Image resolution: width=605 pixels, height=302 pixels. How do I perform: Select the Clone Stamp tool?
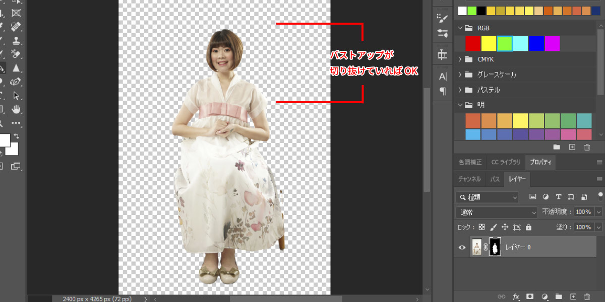(x=16, y=40)
